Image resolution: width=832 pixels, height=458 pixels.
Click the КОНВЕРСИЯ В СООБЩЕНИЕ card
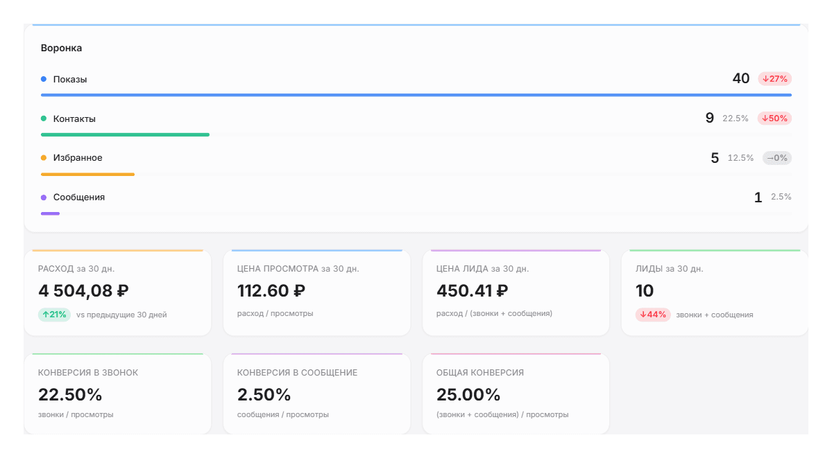point(317,394)
